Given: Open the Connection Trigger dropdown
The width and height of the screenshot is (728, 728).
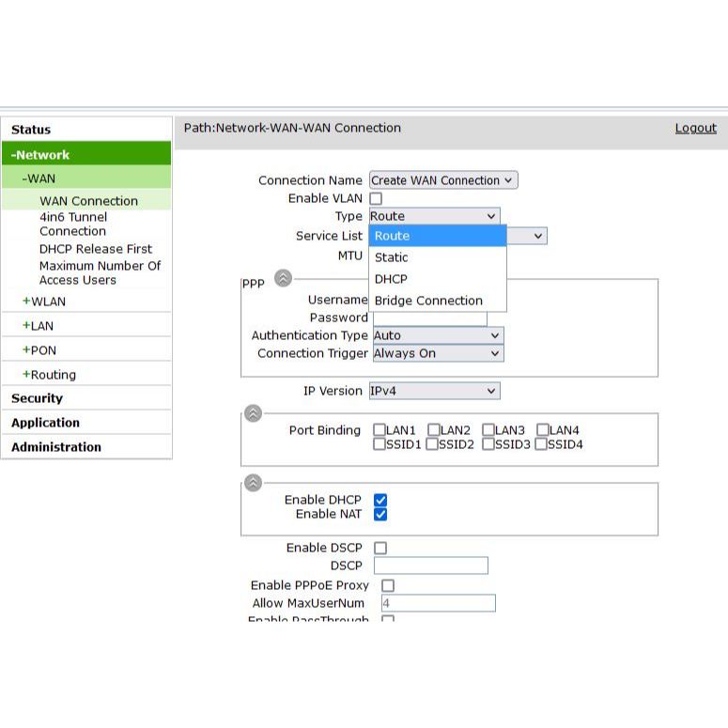Looking at the screenshot, I should tap(438, 354).
